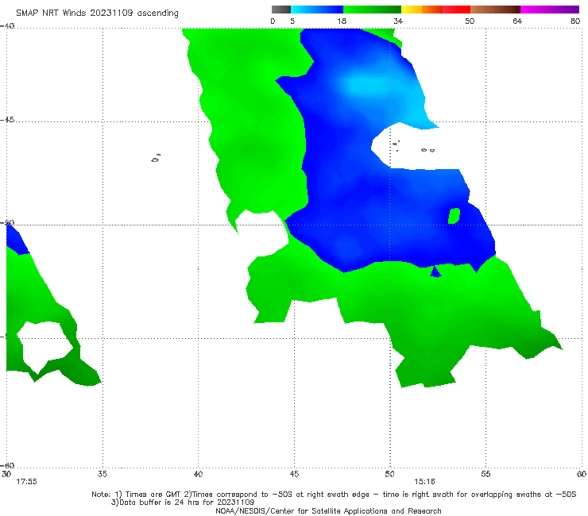The height and width of the screenshot is (516, 588).
Task: Click the red color bar segment
Action: [x=456, y=10]
